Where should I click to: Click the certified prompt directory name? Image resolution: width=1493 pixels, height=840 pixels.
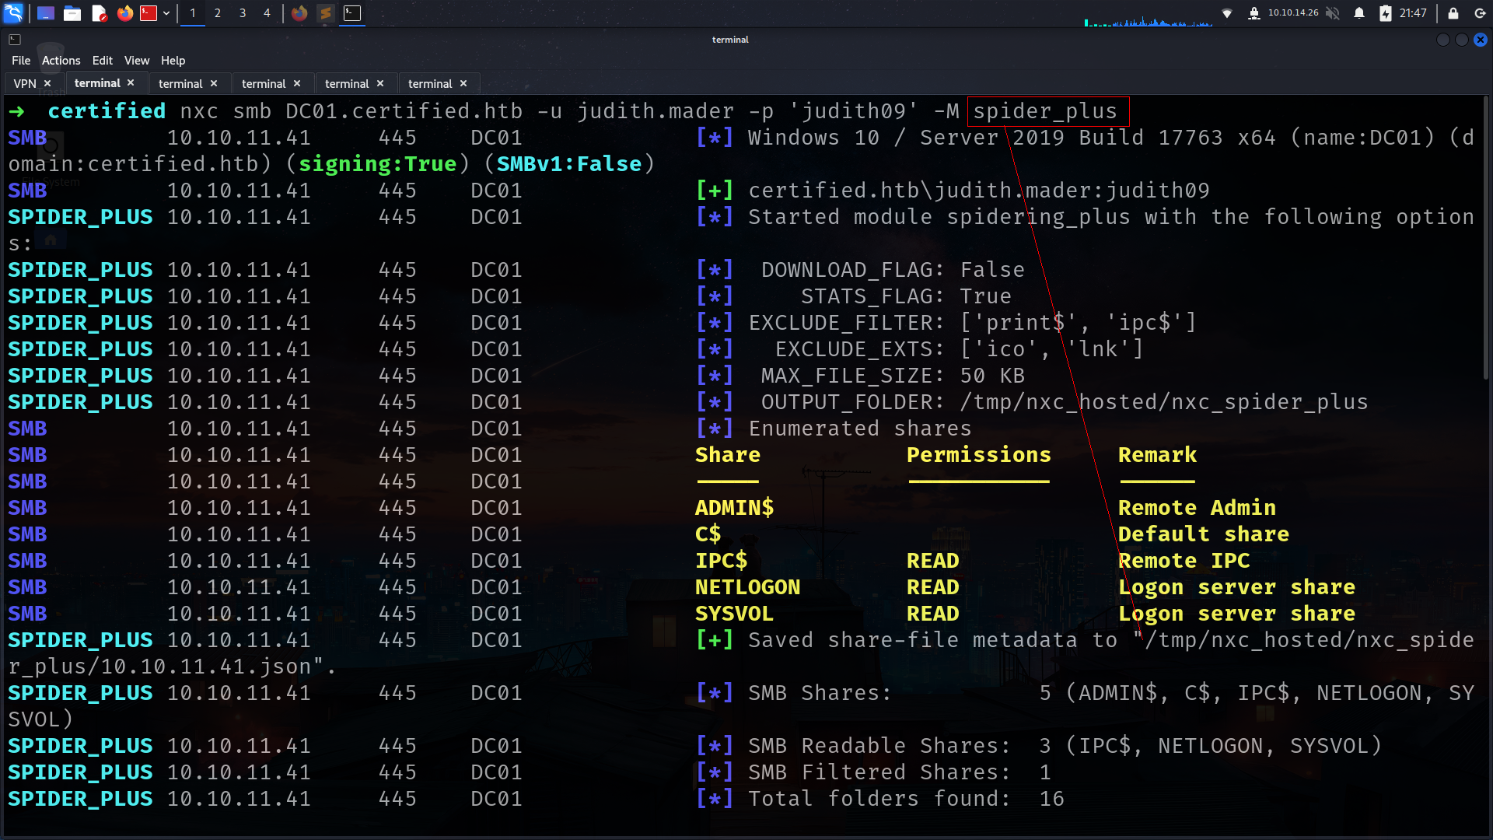[107, 111]
